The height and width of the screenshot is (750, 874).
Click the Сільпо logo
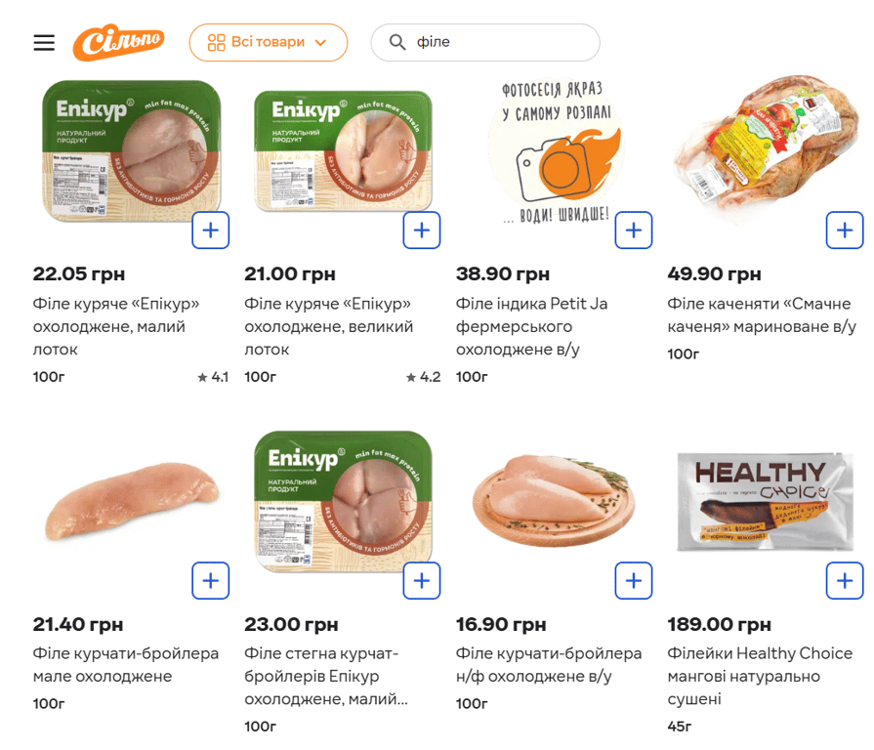(118, 43)
